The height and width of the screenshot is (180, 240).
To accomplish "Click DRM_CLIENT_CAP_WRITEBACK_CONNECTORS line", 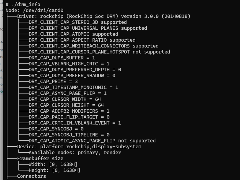I will pyautogui.click(x=93, y=46).
